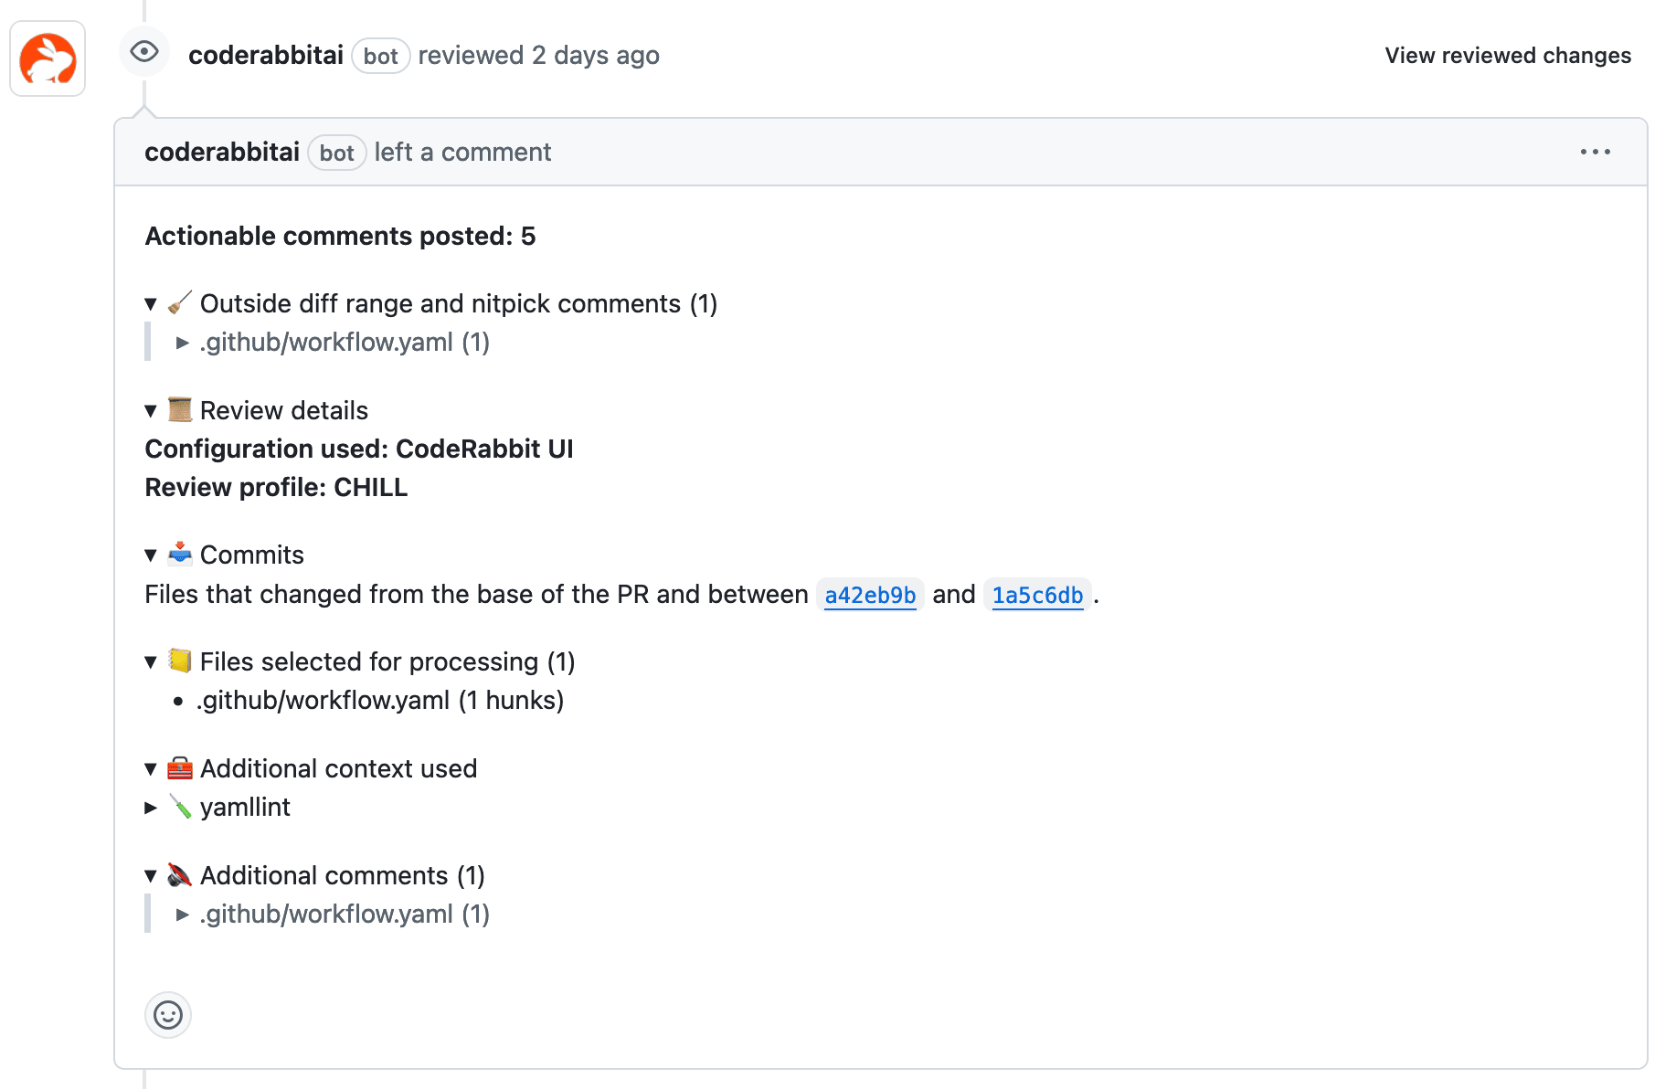Click View reviewed changes
1676x1089 pixels.
click(1507, 56)
